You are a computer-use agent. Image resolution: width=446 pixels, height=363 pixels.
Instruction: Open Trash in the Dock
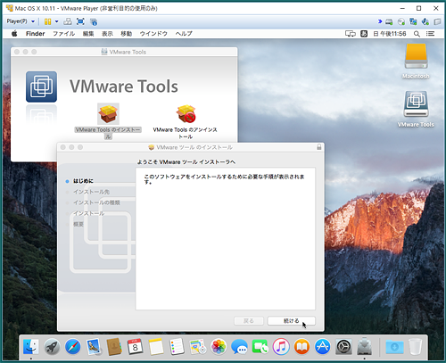[x=416, y=347]
